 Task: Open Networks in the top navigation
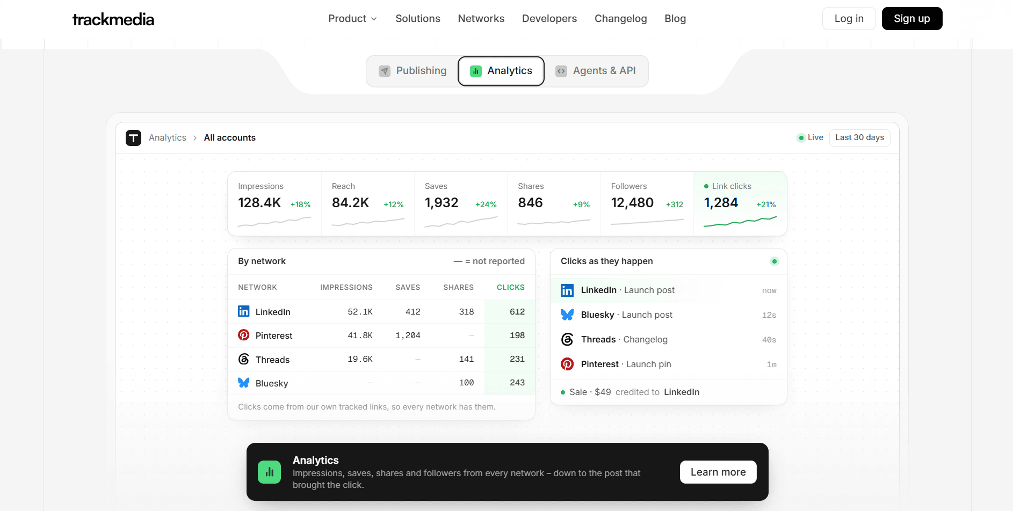481,19
